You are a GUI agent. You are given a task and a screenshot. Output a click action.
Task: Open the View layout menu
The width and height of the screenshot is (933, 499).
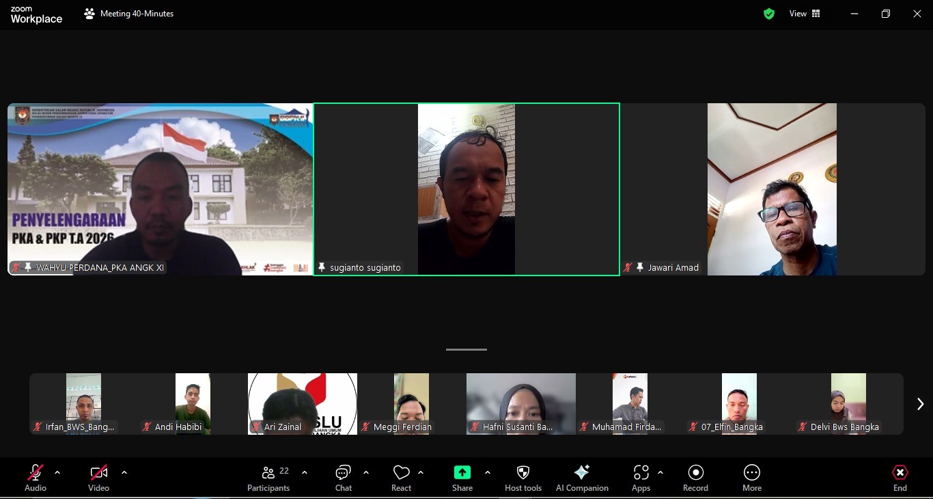coord(805,14)
